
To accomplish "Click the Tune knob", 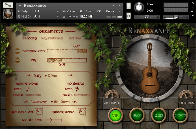I will [x=139, y=7].
